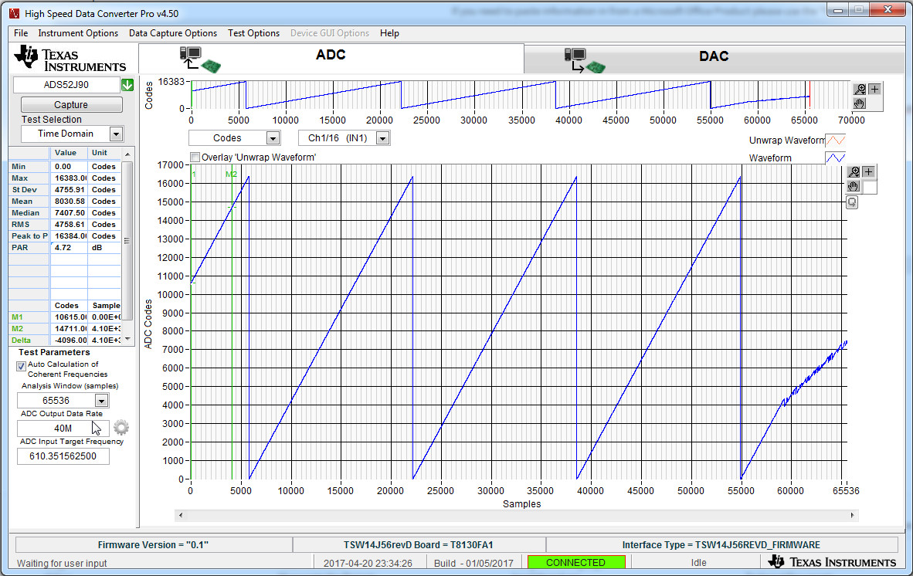Click the ADS52J90 device name field

(66, 85)
